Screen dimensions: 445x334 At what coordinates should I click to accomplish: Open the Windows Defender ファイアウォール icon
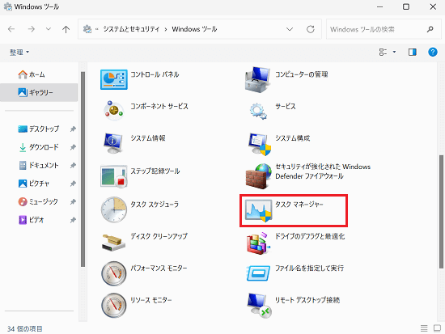[x=259, y=176]
